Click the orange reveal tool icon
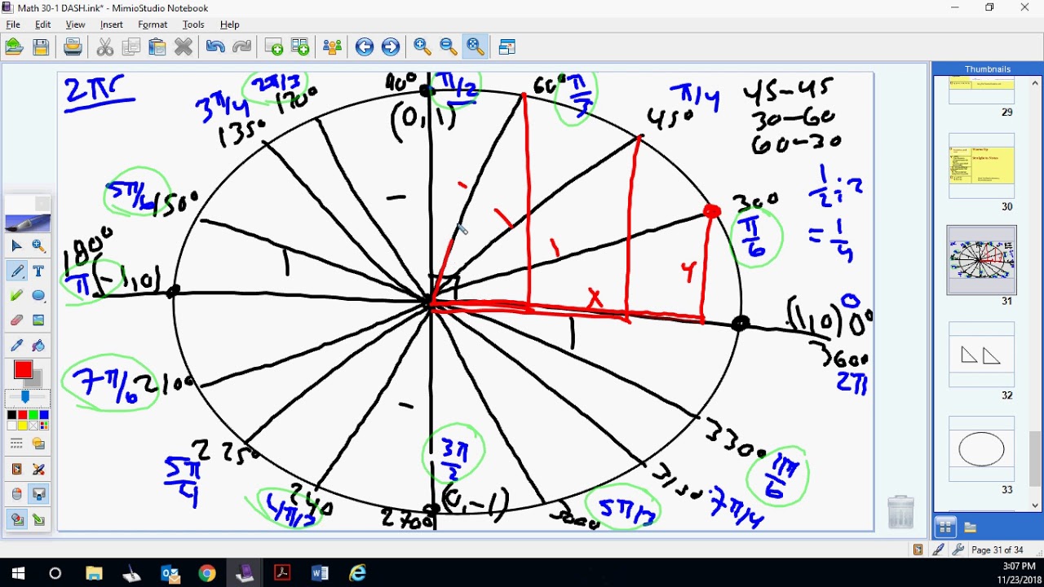The width and height of the screenshot is (1044, 587). coord(17,470)
